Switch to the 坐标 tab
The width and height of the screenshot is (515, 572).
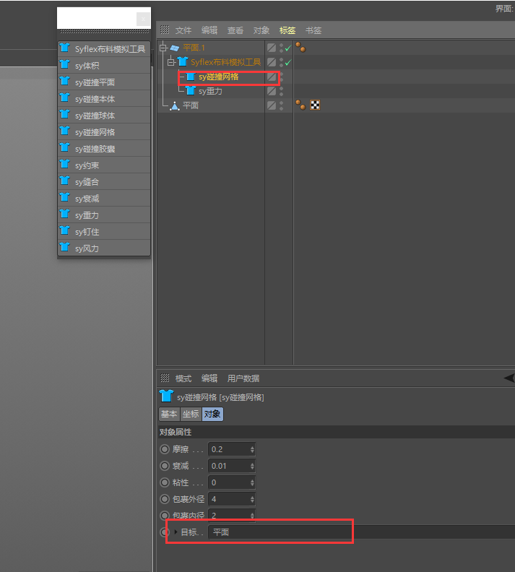191,414
